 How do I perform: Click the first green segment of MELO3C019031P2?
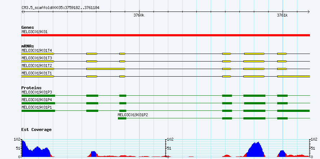122,118
